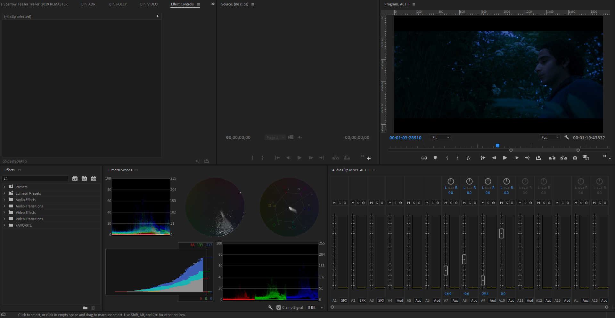Export a frame using the camera icon
The image size is (615, 318).
(575, 158)
